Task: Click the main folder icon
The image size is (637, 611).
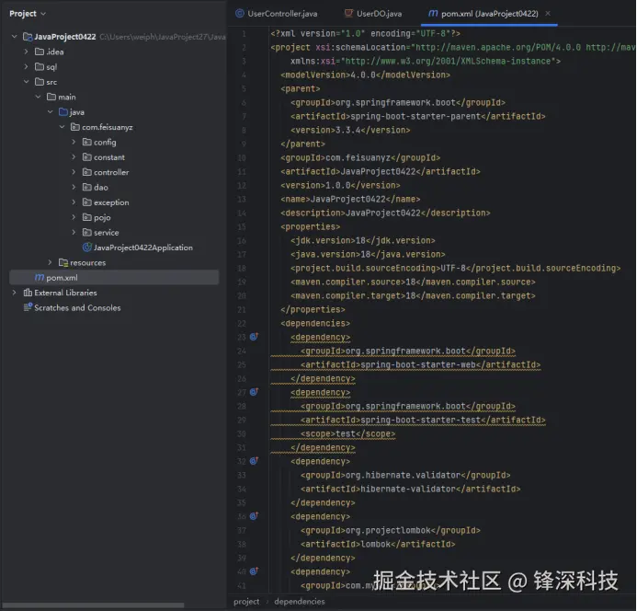Action: point(51,97)
